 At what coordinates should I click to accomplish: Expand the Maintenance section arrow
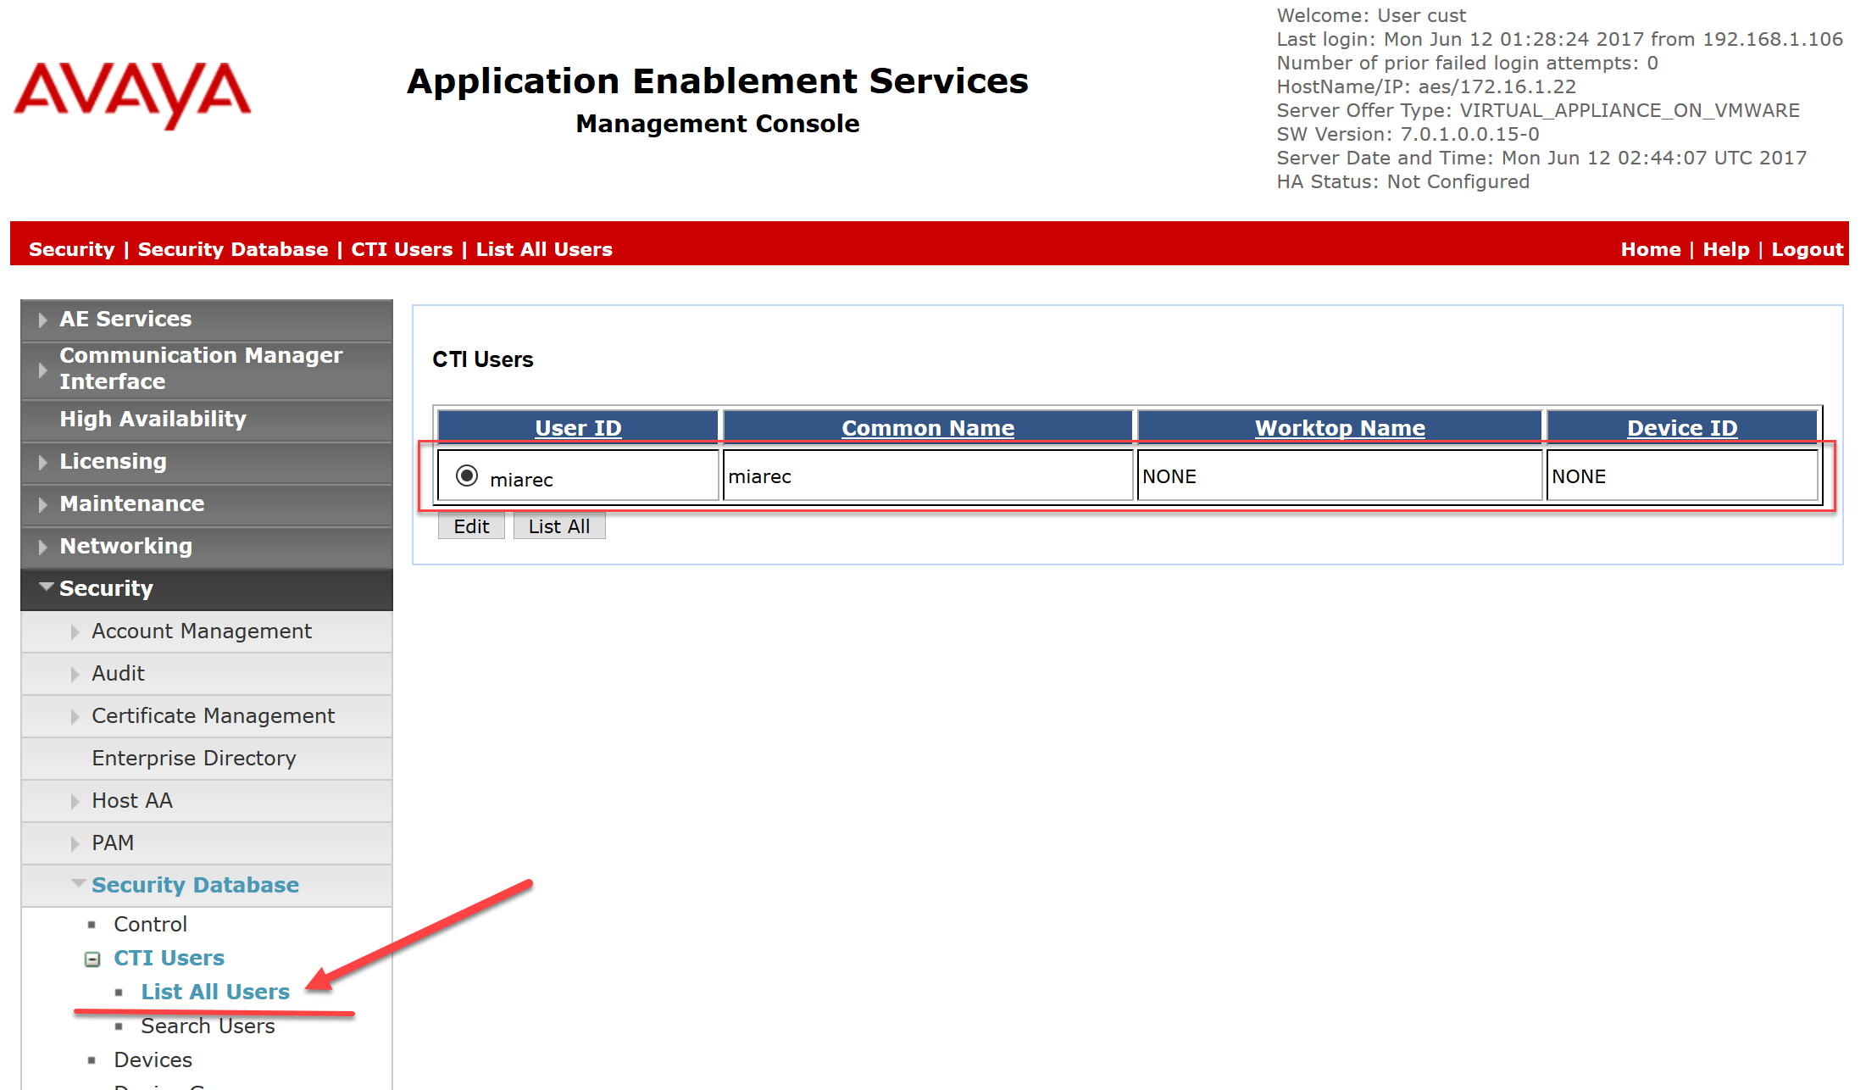click(42, 504)
